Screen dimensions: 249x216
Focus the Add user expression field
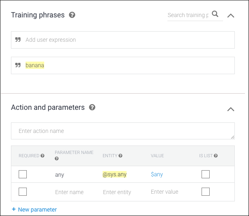126,40
